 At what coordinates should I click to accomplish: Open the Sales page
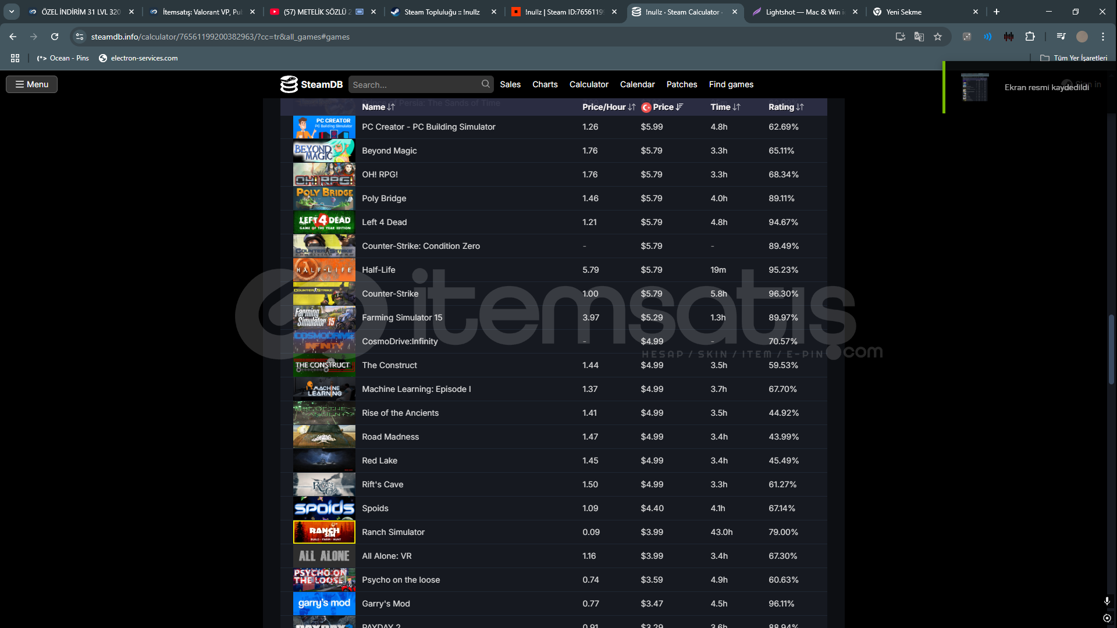510,84
